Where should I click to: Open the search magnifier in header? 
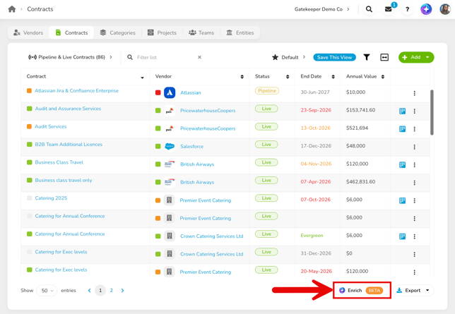[369, 9]
